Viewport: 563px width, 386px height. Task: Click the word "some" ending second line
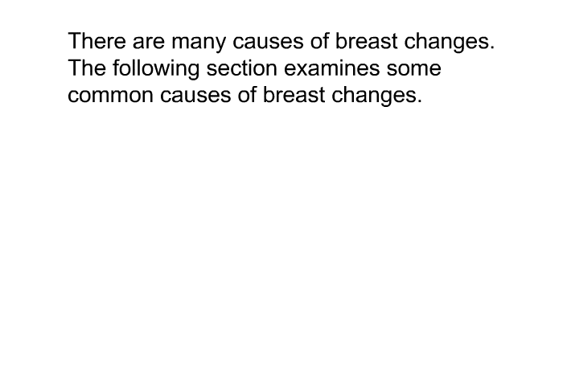tap(413, 69)
